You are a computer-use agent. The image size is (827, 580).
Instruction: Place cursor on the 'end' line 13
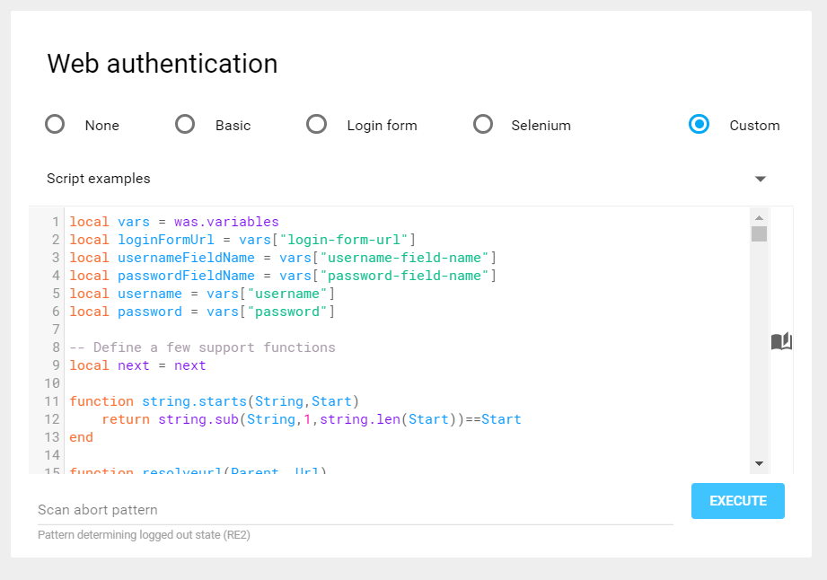[82, 437]
